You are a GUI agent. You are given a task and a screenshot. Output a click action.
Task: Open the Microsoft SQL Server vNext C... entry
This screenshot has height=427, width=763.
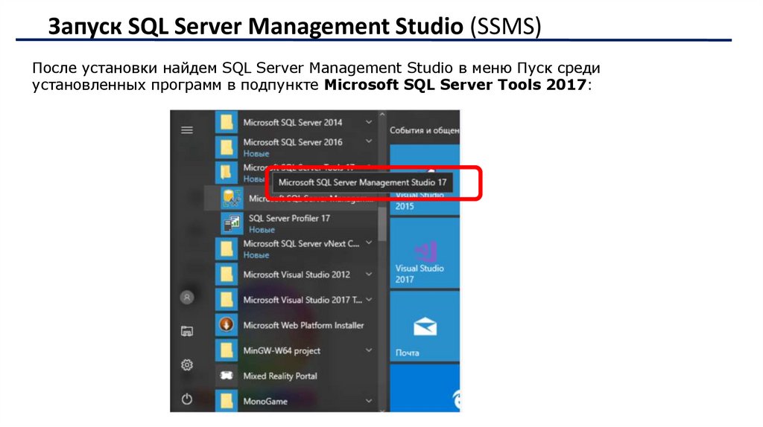[x=296, y=248]
